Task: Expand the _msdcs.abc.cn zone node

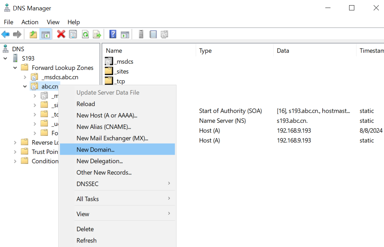Action: (x=25, y=77)
